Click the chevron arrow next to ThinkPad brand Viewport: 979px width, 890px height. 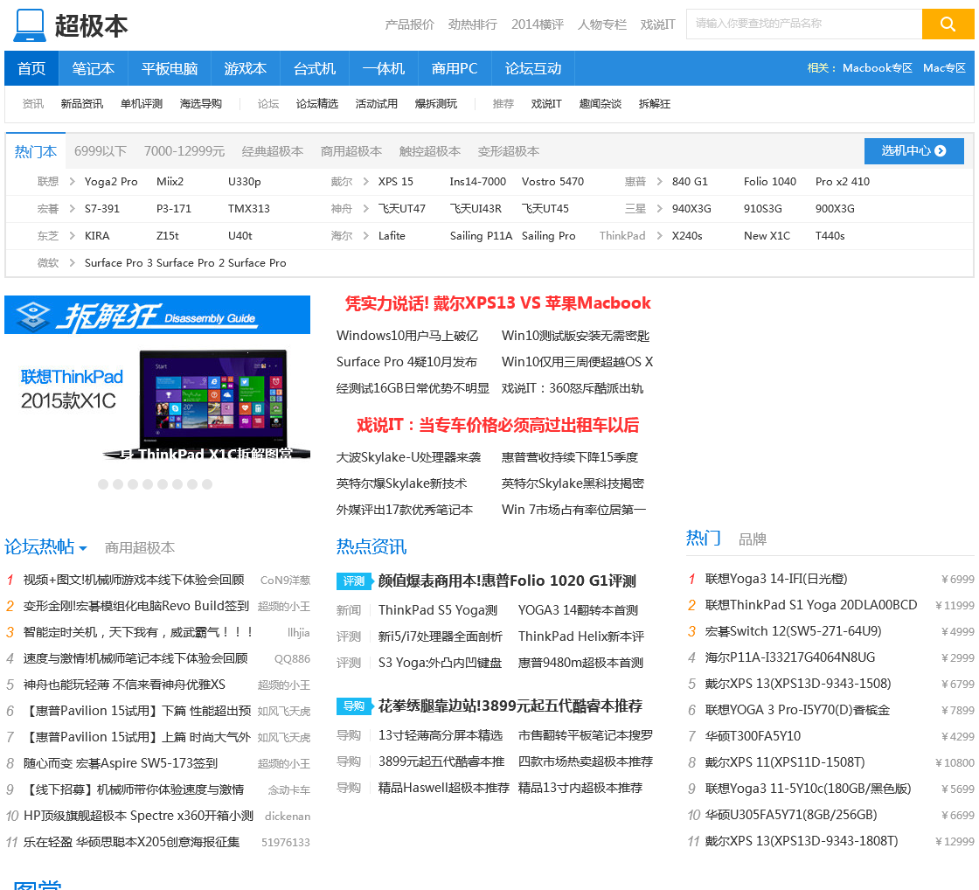point(659,235)
